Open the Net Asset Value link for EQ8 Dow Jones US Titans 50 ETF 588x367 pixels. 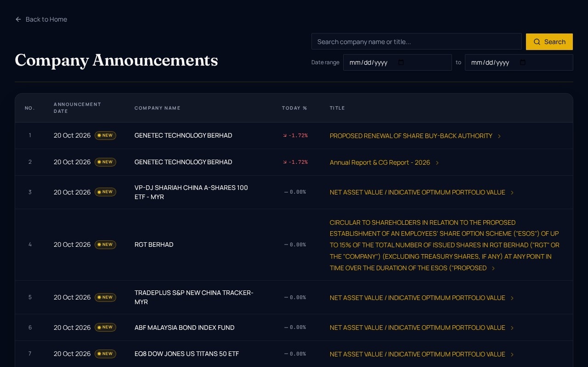(418, 354)
